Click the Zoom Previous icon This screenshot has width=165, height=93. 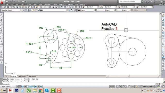click(59, 7)
